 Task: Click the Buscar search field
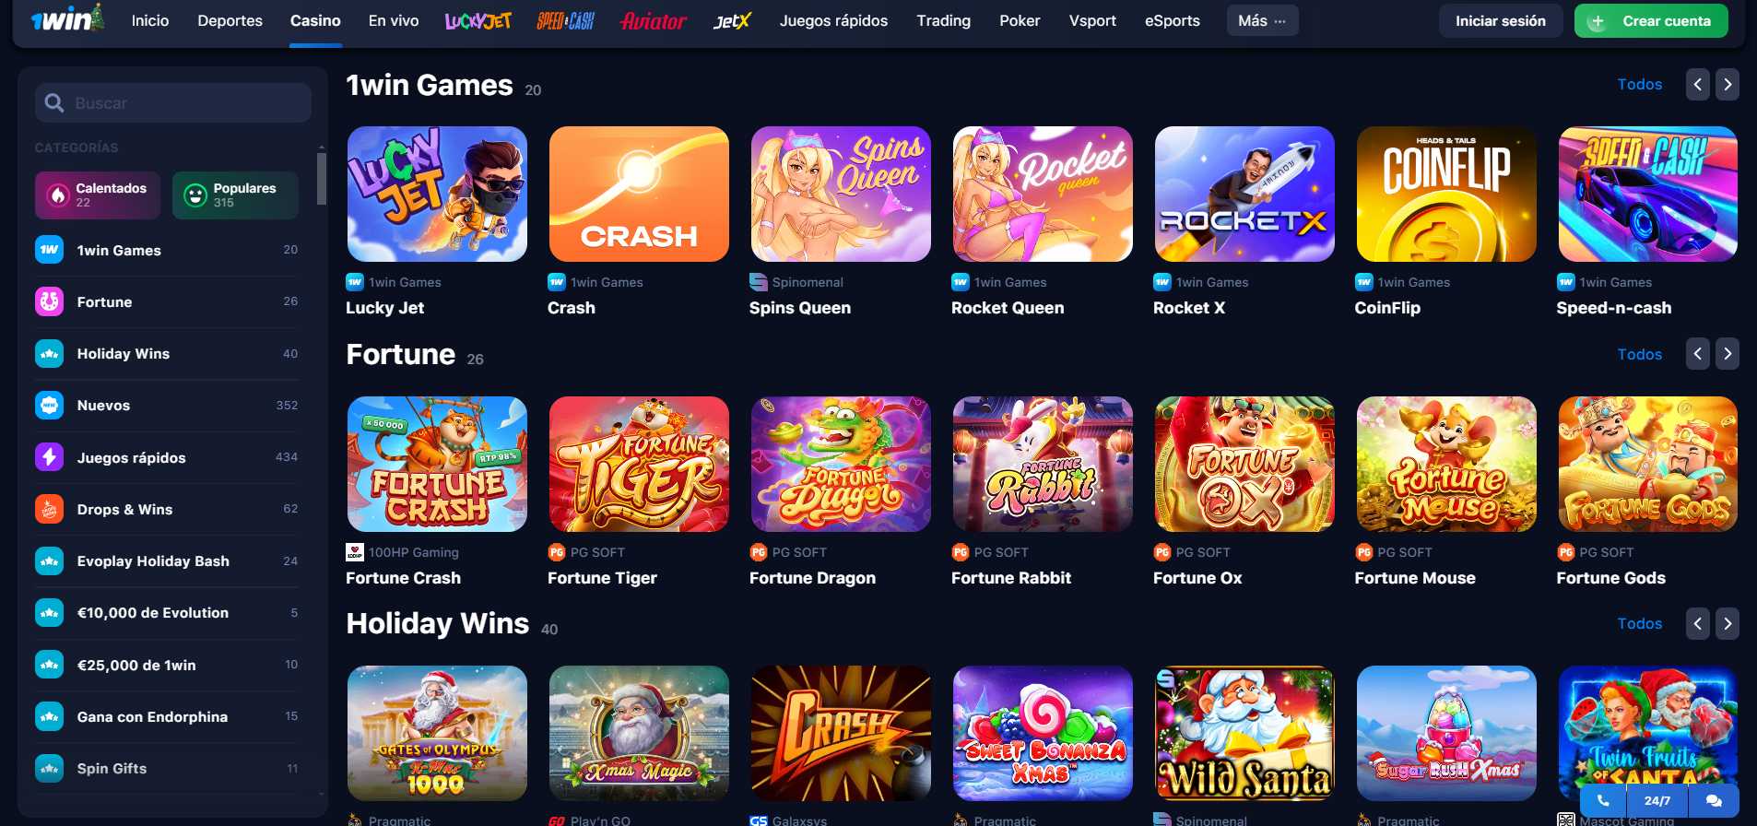[173, 103]
